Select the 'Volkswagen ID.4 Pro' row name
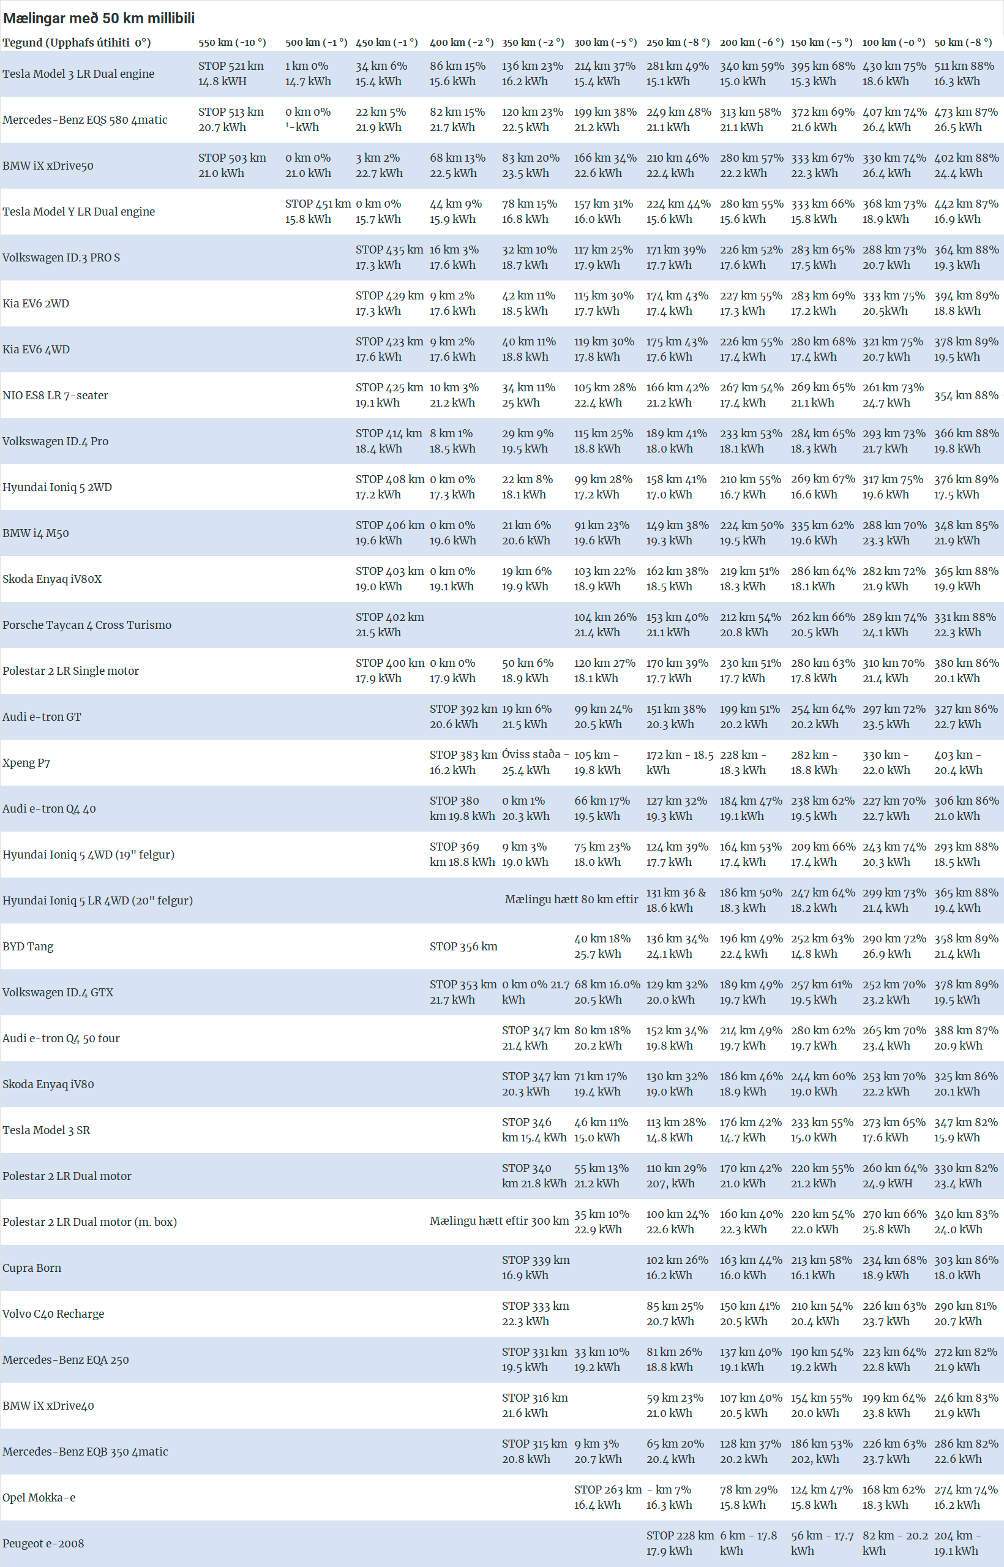The height and width of the screenshot is (1567, 1004). click(x=56, y=442)
